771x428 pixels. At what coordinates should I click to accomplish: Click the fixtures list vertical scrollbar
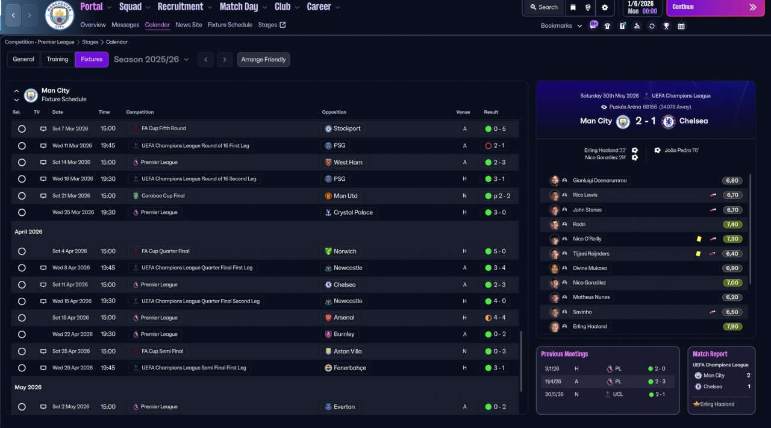point(521,360)
